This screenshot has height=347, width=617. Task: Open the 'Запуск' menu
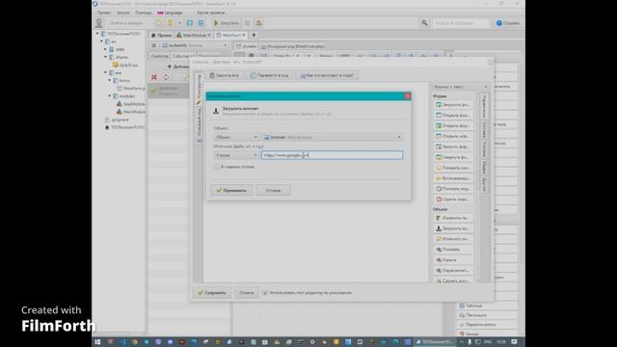tap(123, 13)
